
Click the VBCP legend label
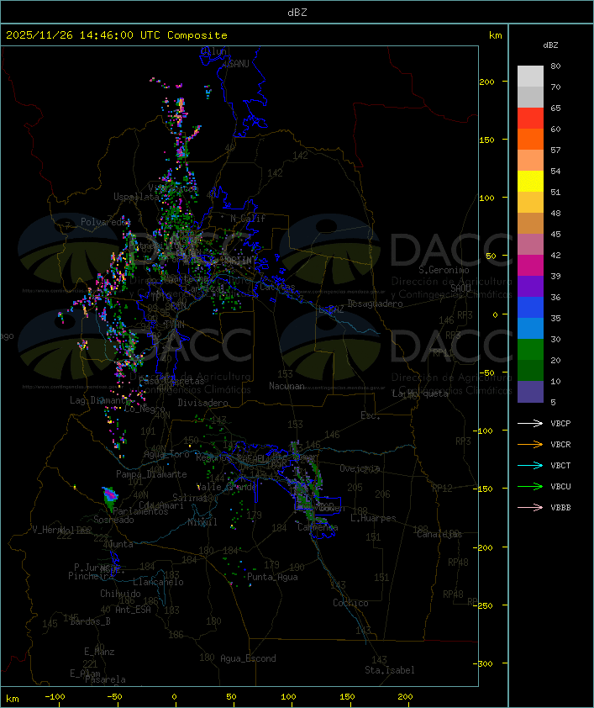(x=560, y=424)
